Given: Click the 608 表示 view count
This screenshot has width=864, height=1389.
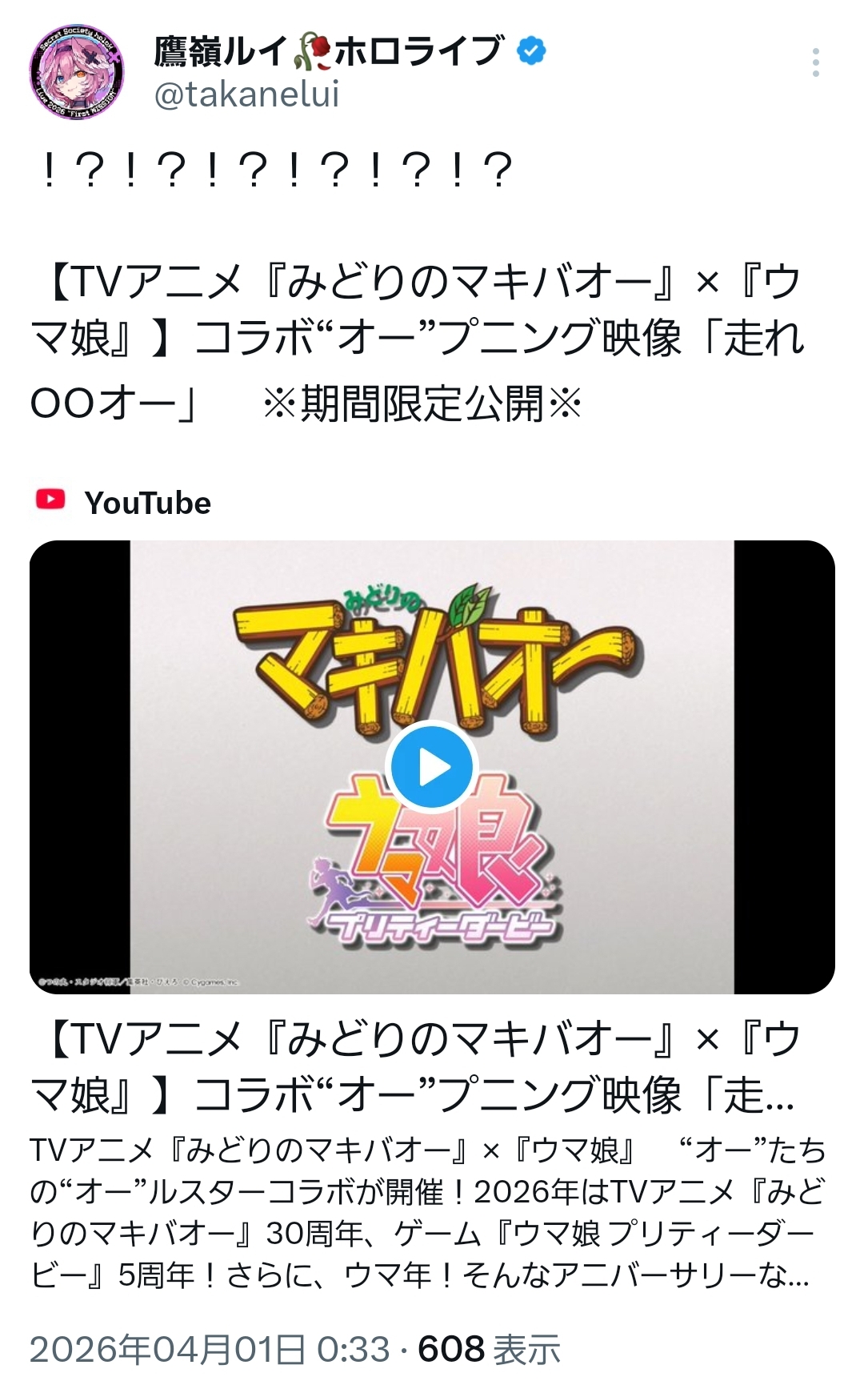Looking at the screenshot, I should [x=489, y=1349].
